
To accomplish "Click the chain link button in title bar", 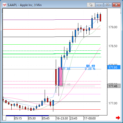I will (x=91, y=5).
